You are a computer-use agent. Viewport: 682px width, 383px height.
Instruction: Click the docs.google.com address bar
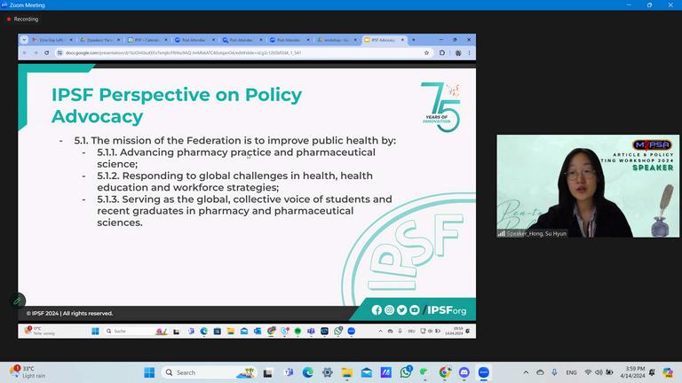tap(243, 53)
